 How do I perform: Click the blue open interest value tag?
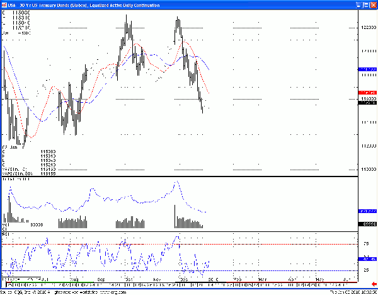point(367,211)
